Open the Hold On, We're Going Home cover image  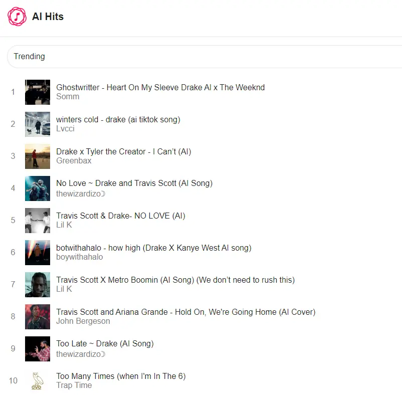click(x=38, y=317)
